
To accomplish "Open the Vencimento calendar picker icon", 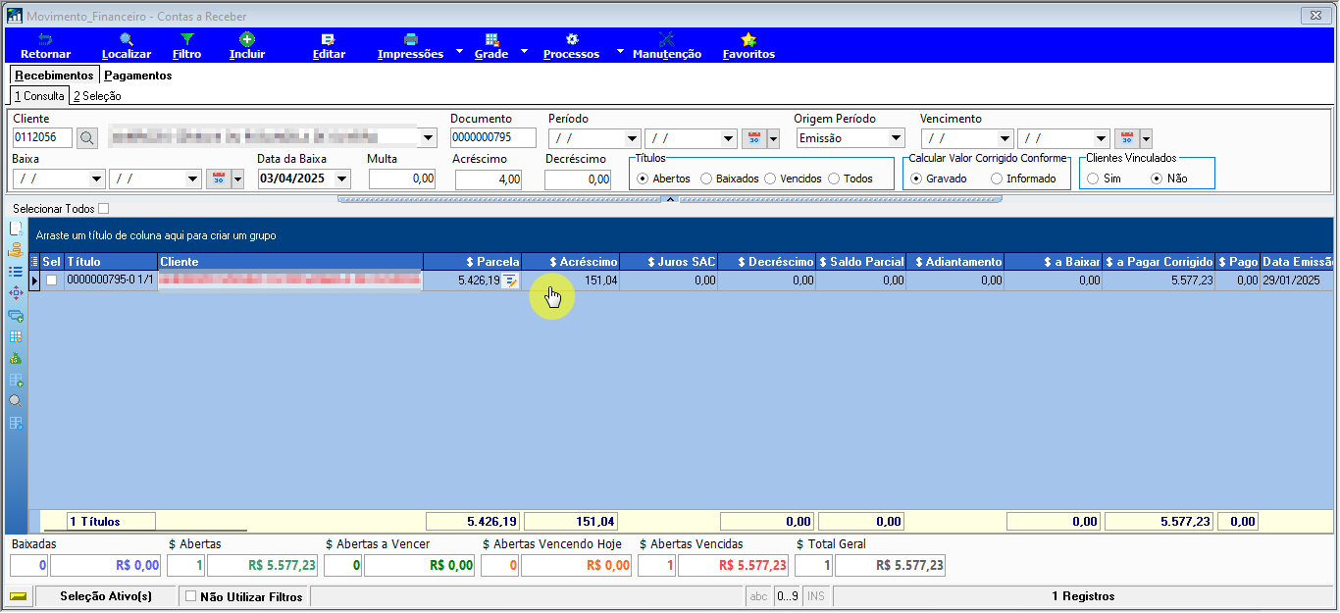I will point(1126,138).
